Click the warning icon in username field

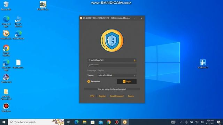click(x=134, y=60)
